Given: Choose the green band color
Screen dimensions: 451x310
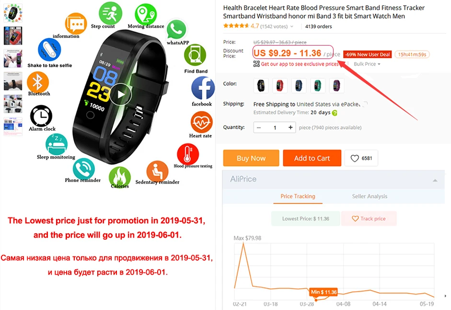Looking at the screenshot, I should point(318,85).
